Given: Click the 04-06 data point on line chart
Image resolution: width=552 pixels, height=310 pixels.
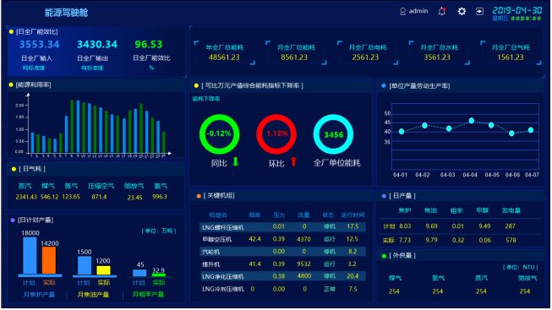Looking at the screenshot, I should coord(511,133).
